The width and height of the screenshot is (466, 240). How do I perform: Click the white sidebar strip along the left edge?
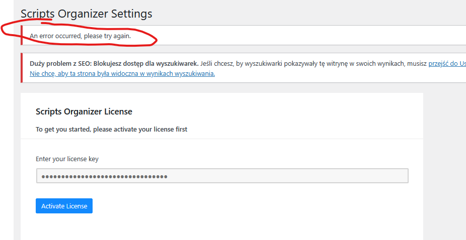tap(7, 134)
